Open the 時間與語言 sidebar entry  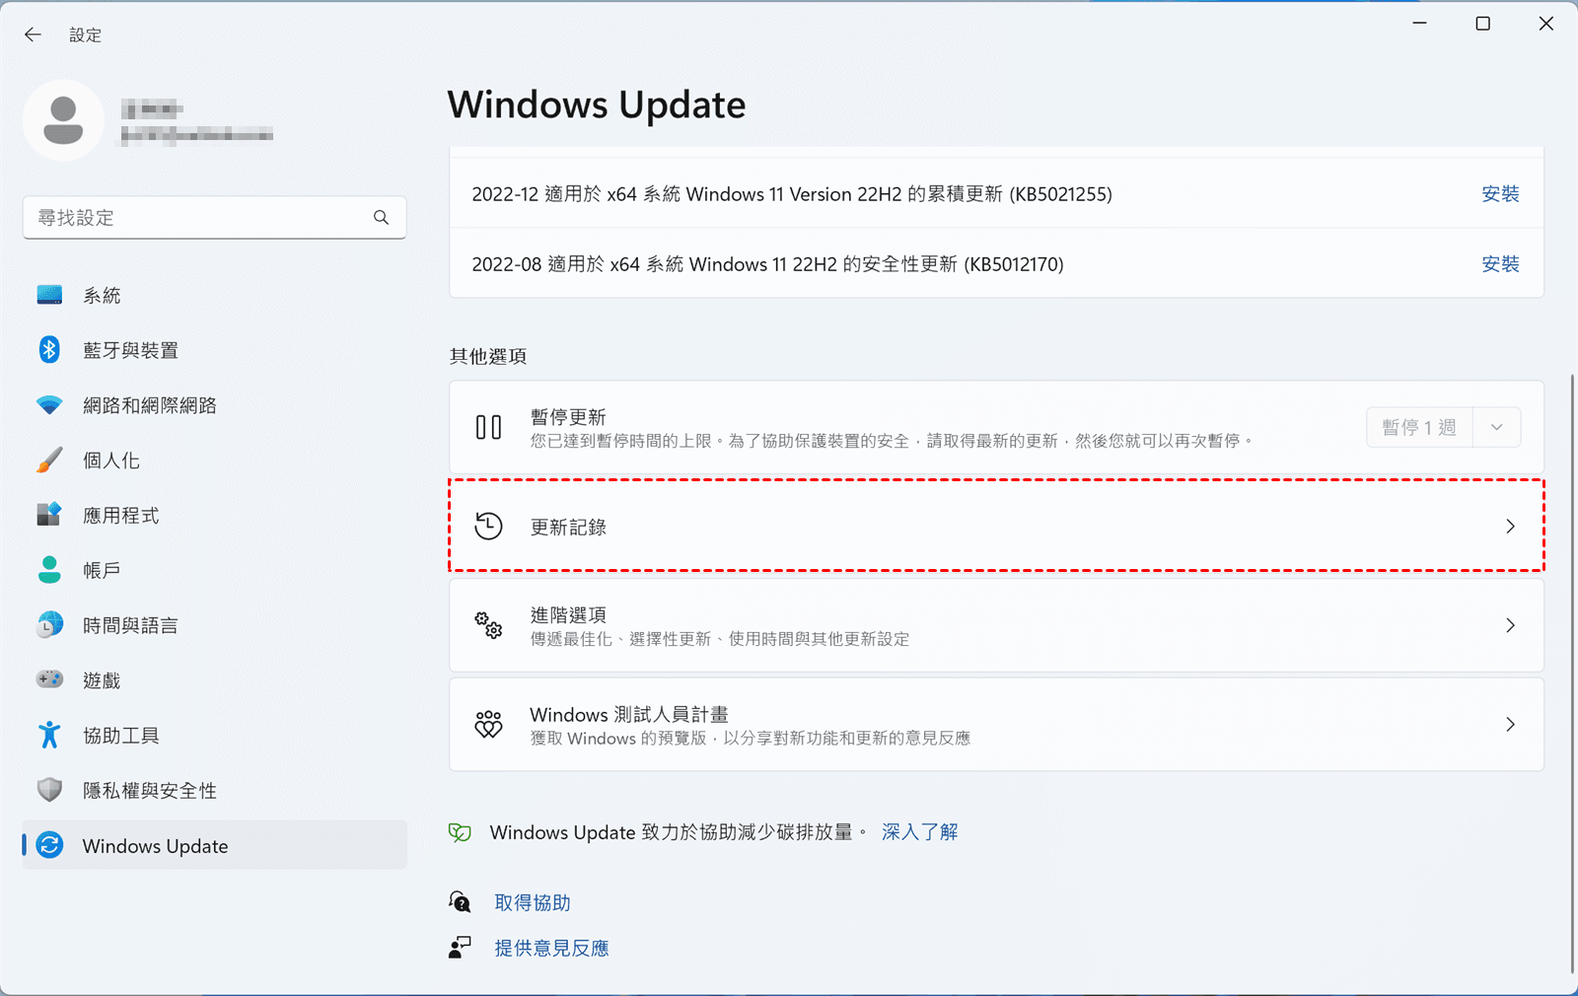(x=214, y=625)
